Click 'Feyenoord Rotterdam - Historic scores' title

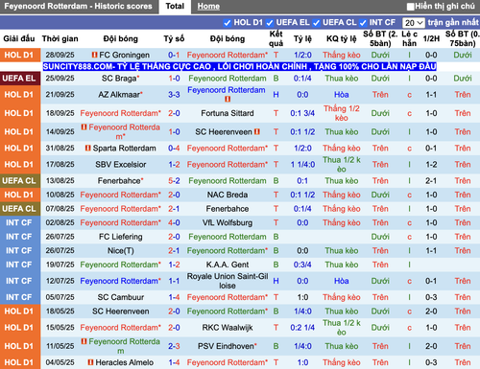tap(78, 7)
